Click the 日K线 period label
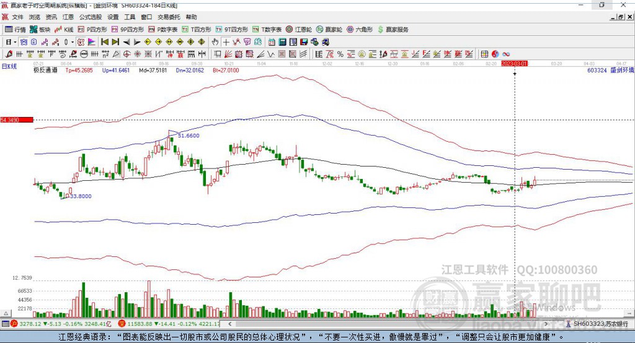The image size is (635, 343). tap(9, 67)
